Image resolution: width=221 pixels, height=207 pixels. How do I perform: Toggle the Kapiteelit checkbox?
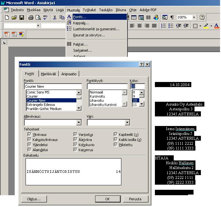click(116, 134)
